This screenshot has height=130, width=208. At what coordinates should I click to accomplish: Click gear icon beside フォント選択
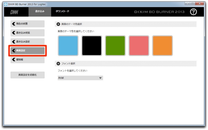point(58,63)
